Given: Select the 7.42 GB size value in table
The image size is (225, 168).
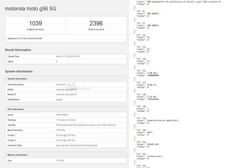Looking at the screenshot, I should [x=60, y=160].
